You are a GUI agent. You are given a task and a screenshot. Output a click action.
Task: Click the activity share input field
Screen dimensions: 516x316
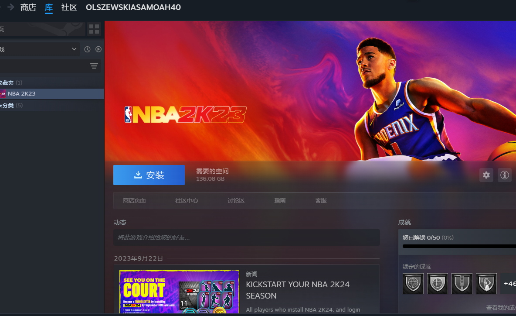tap(246, 237)
